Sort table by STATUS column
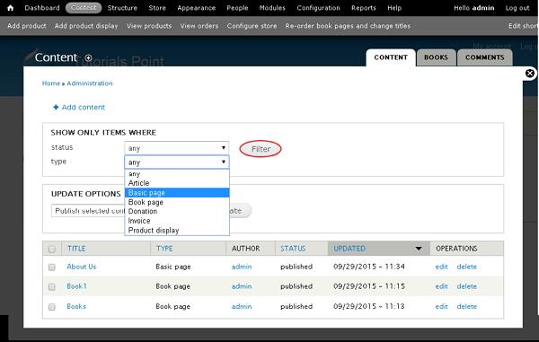 coord(293,249)
